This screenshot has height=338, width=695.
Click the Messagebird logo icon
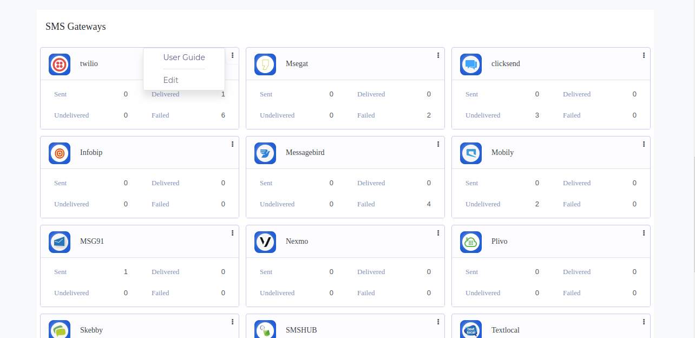265,153
